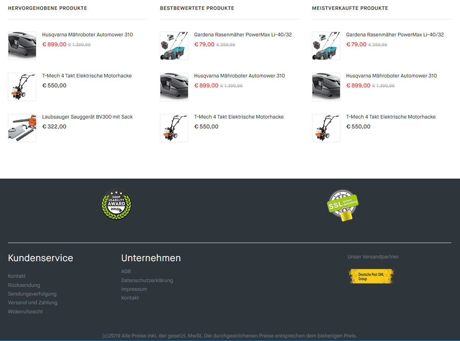460x341 pixels.
Task: Open the AGB link under Unternehmen
Action: click(x=126, y=271)
